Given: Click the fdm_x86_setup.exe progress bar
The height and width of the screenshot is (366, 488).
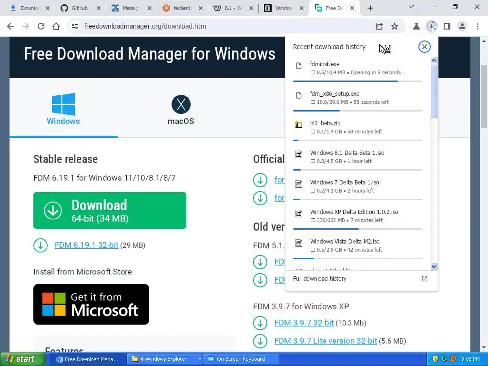Looking at the screenshot, I should (x=357, y=111).
